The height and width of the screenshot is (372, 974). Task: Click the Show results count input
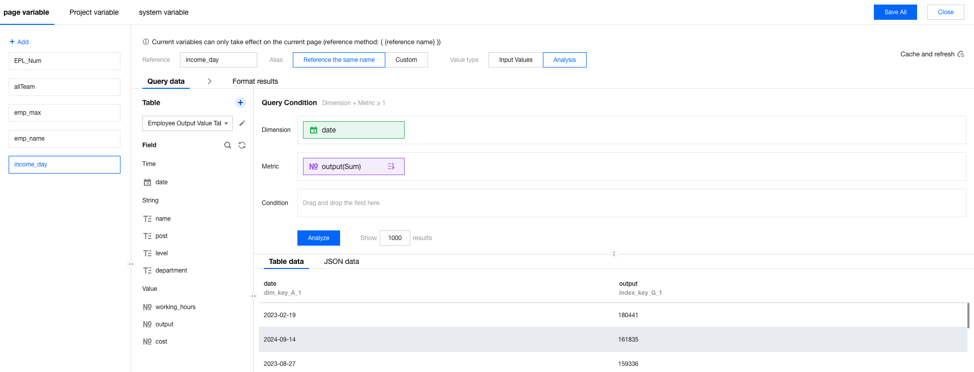[394, 238]
